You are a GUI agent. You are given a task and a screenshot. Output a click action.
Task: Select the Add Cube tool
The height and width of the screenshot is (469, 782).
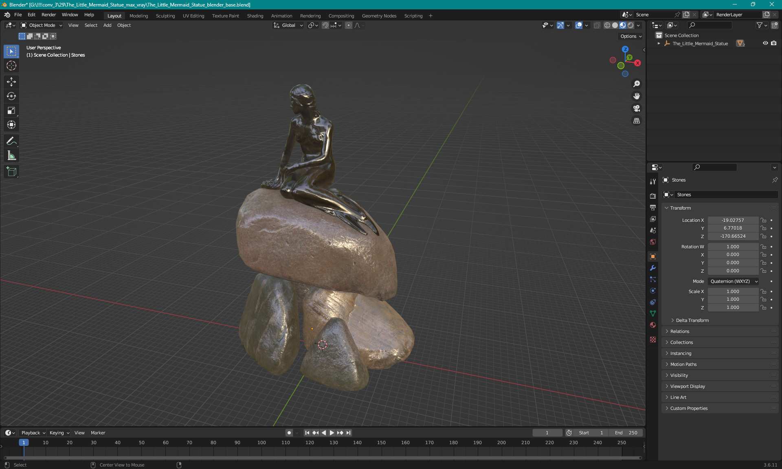[11, 171]
